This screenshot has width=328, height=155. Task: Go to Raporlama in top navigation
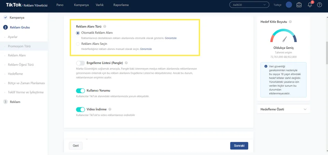(121, 5)
